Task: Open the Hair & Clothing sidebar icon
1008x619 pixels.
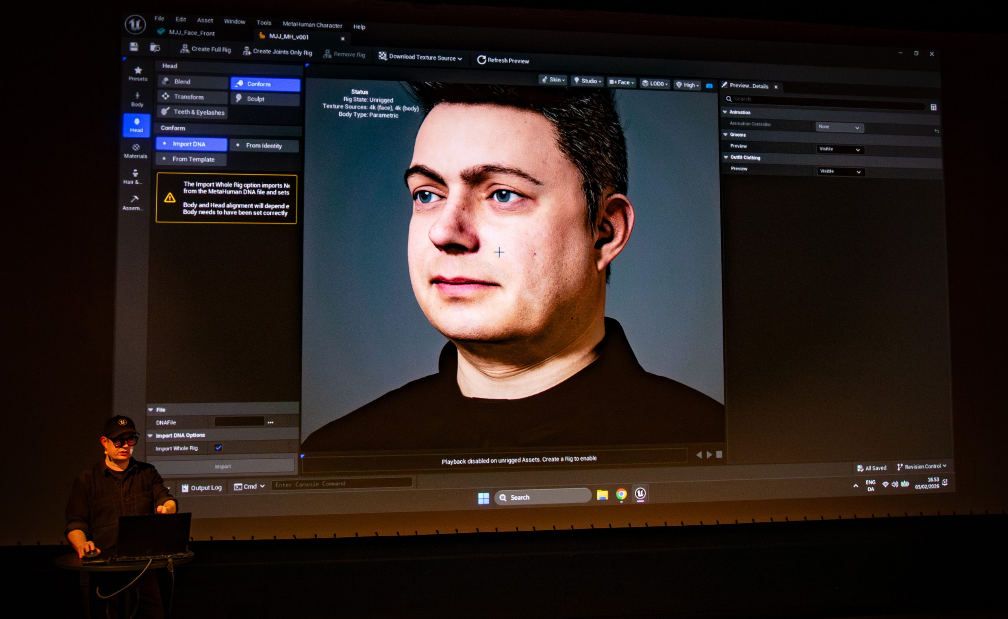Action: pyautogui.click(x=135, y=176)
